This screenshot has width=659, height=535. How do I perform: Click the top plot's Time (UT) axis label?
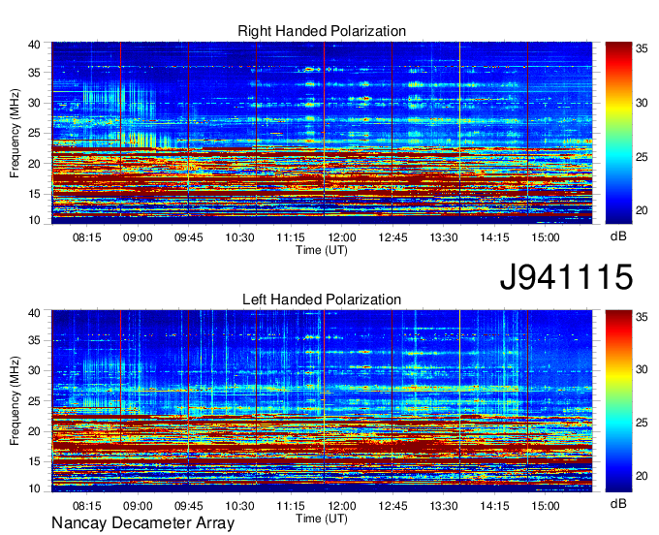pos(322,250)
